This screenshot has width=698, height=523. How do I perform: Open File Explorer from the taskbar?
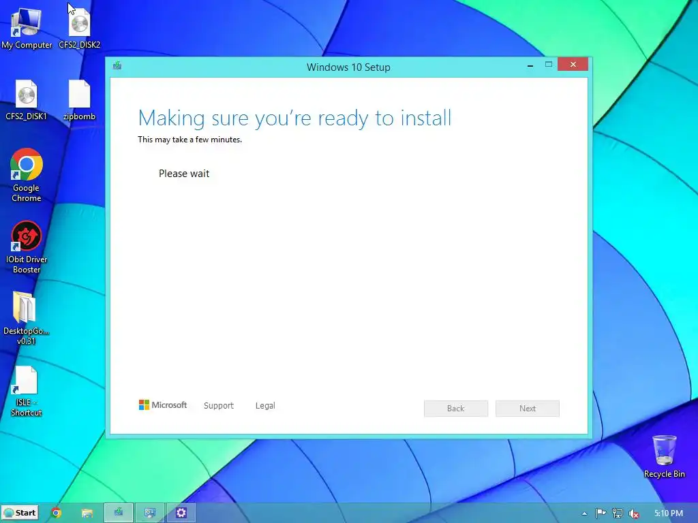(x=87, y=513)
